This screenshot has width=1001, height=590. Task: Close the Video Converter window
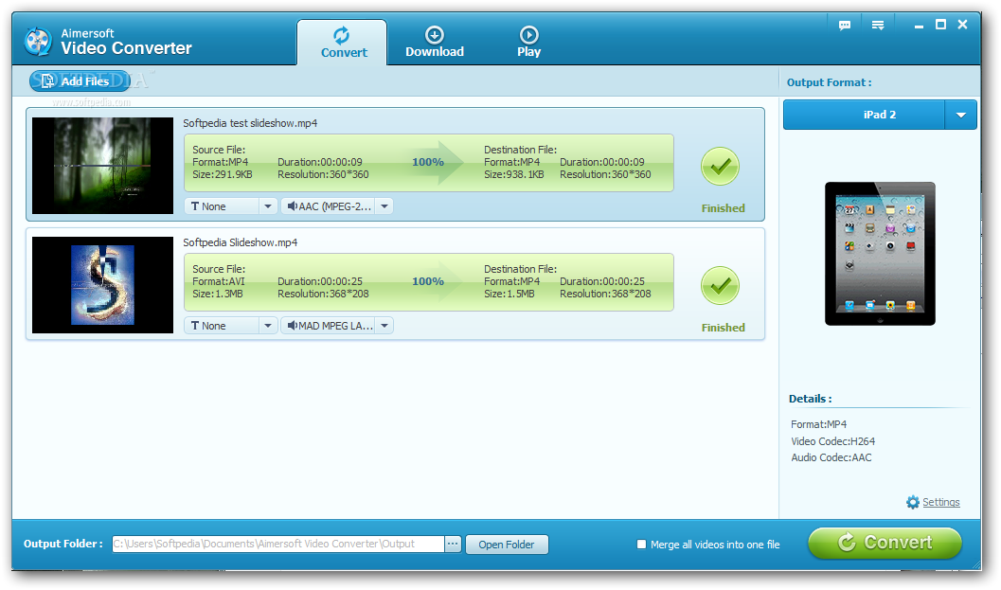[x=963, y=25]
